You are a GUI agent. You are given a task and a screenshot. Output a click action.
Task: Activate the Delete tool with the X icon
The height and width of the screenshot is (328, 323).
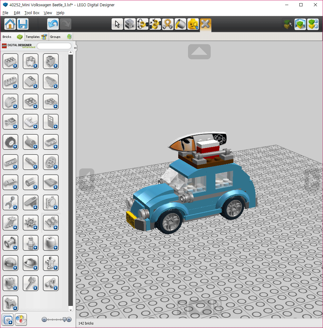click(206, 24)
